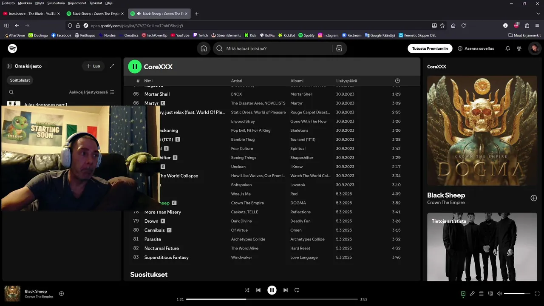Image resolution: width=544 pixels, height=306 pixels.
Task: Open the notifications bell
Action: (x=507, y=48)
